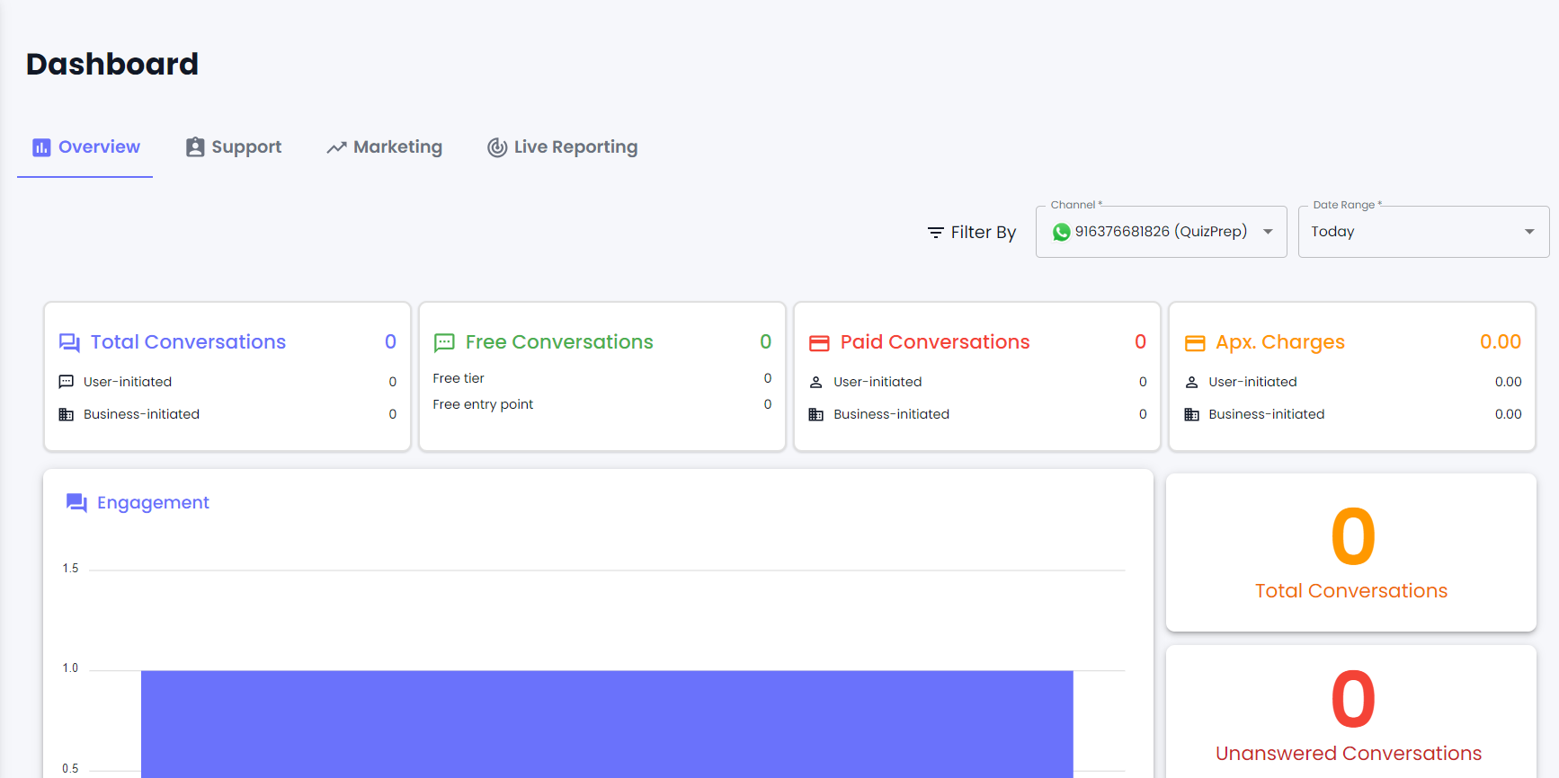Click the Engagement chat bubbles icon
This screenshot has height=778, width=1559.
pos(76,503)
